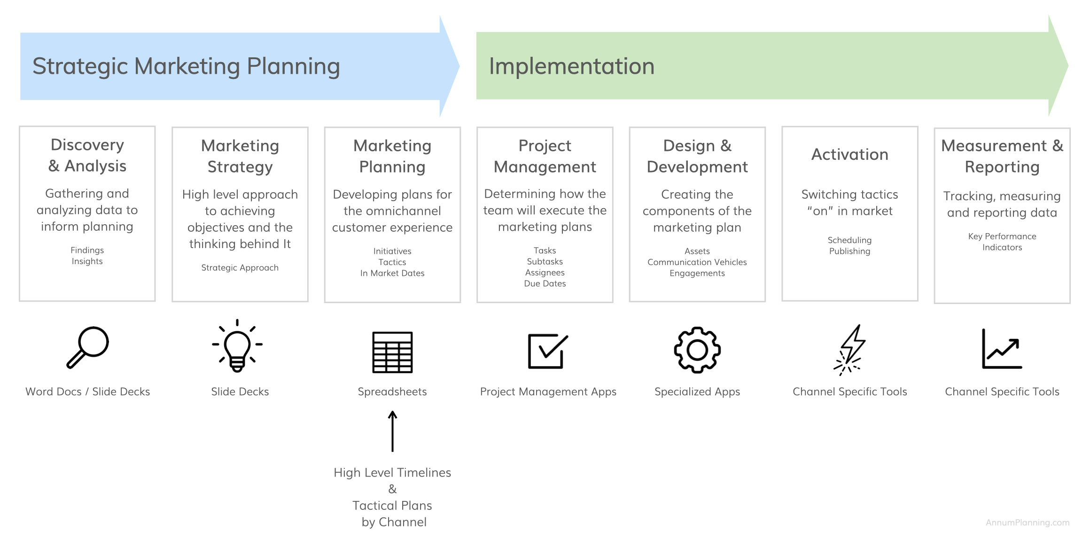Click the AnnumPlanning.com watermark link
Viewport: 1090px width, 547px height.
click(1028, 523)
